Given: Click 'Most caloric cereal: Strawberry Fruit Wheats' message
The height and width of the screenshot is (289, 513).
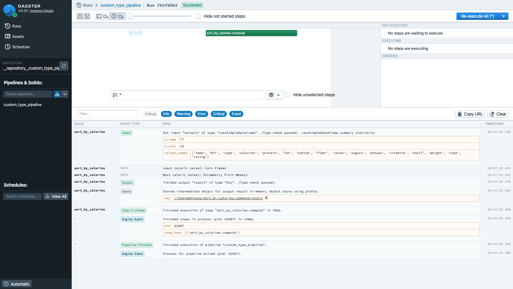Looking at the screenshot, I should [205, 175].
